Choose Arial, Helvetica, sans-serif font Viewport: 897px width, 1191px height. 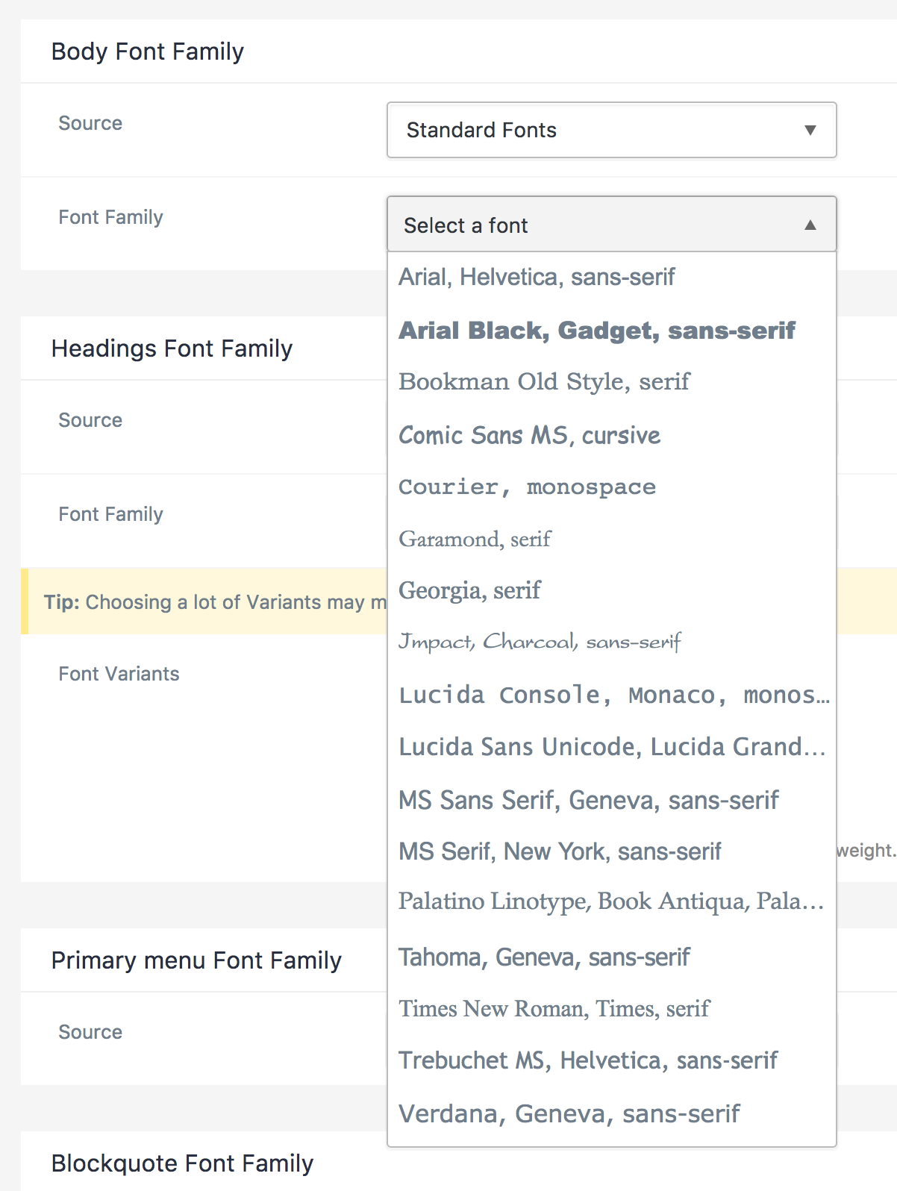(x=537, y=278)
